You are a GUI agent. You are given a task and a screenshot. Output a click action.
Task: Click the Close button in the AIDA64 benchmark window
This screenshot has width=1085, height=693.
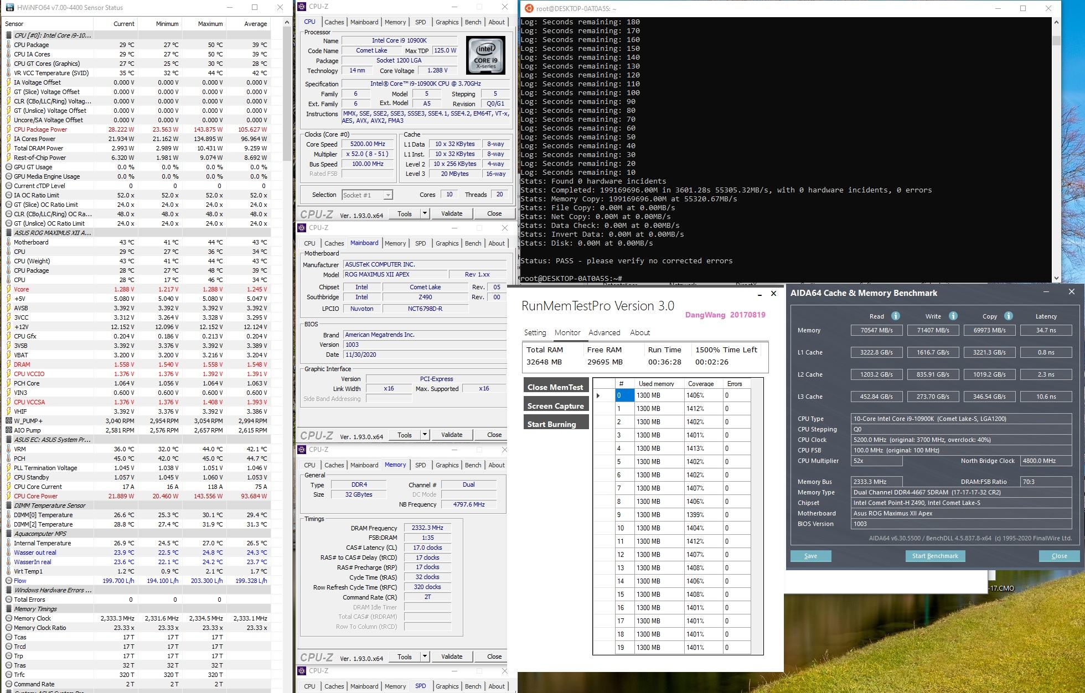[x=1059, y=556]
